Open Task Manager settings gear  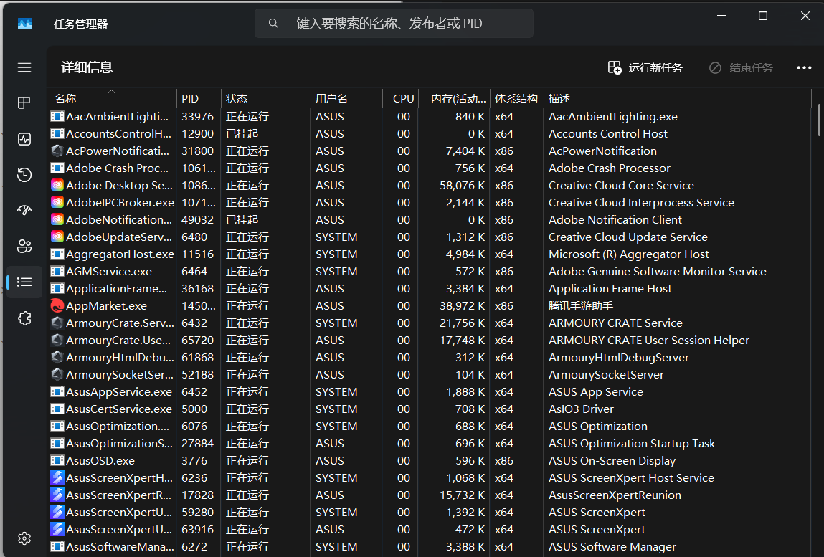click(x=24, y=538)
